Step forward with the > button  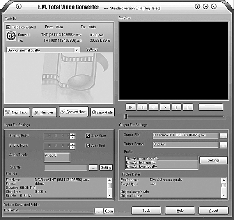click(165, 107)
